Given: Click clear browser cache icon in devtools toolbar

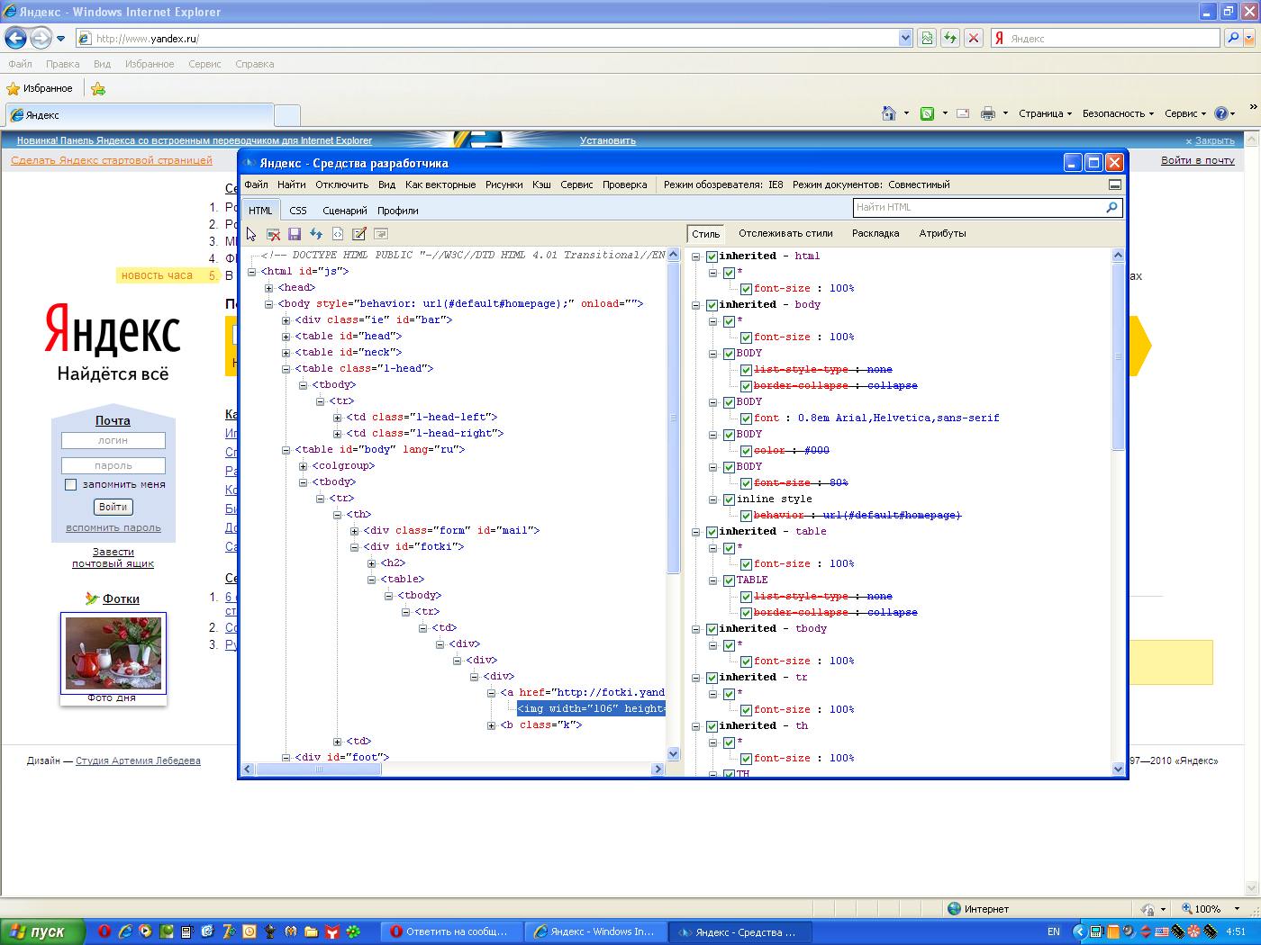Looking at the screenshot, I should 273,234.
